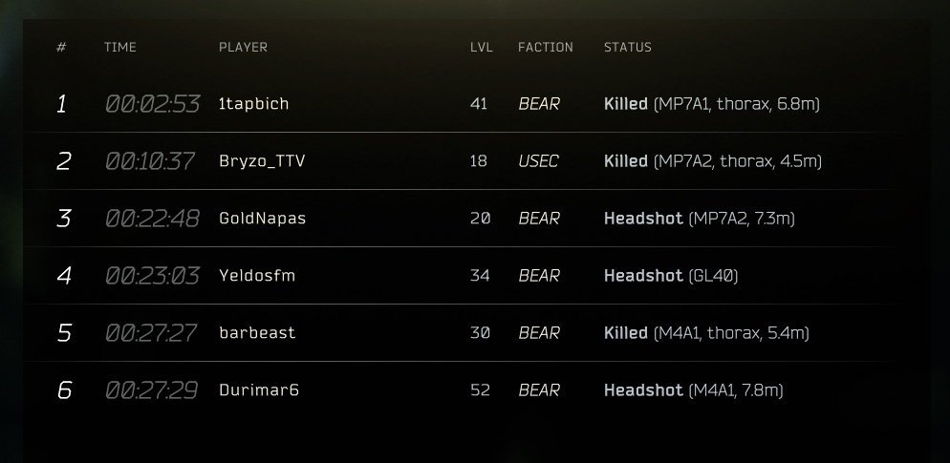The height and width of the screenshot is (463, 950).
Task: Click the USEC faction entry
Action: click(539, 161)
